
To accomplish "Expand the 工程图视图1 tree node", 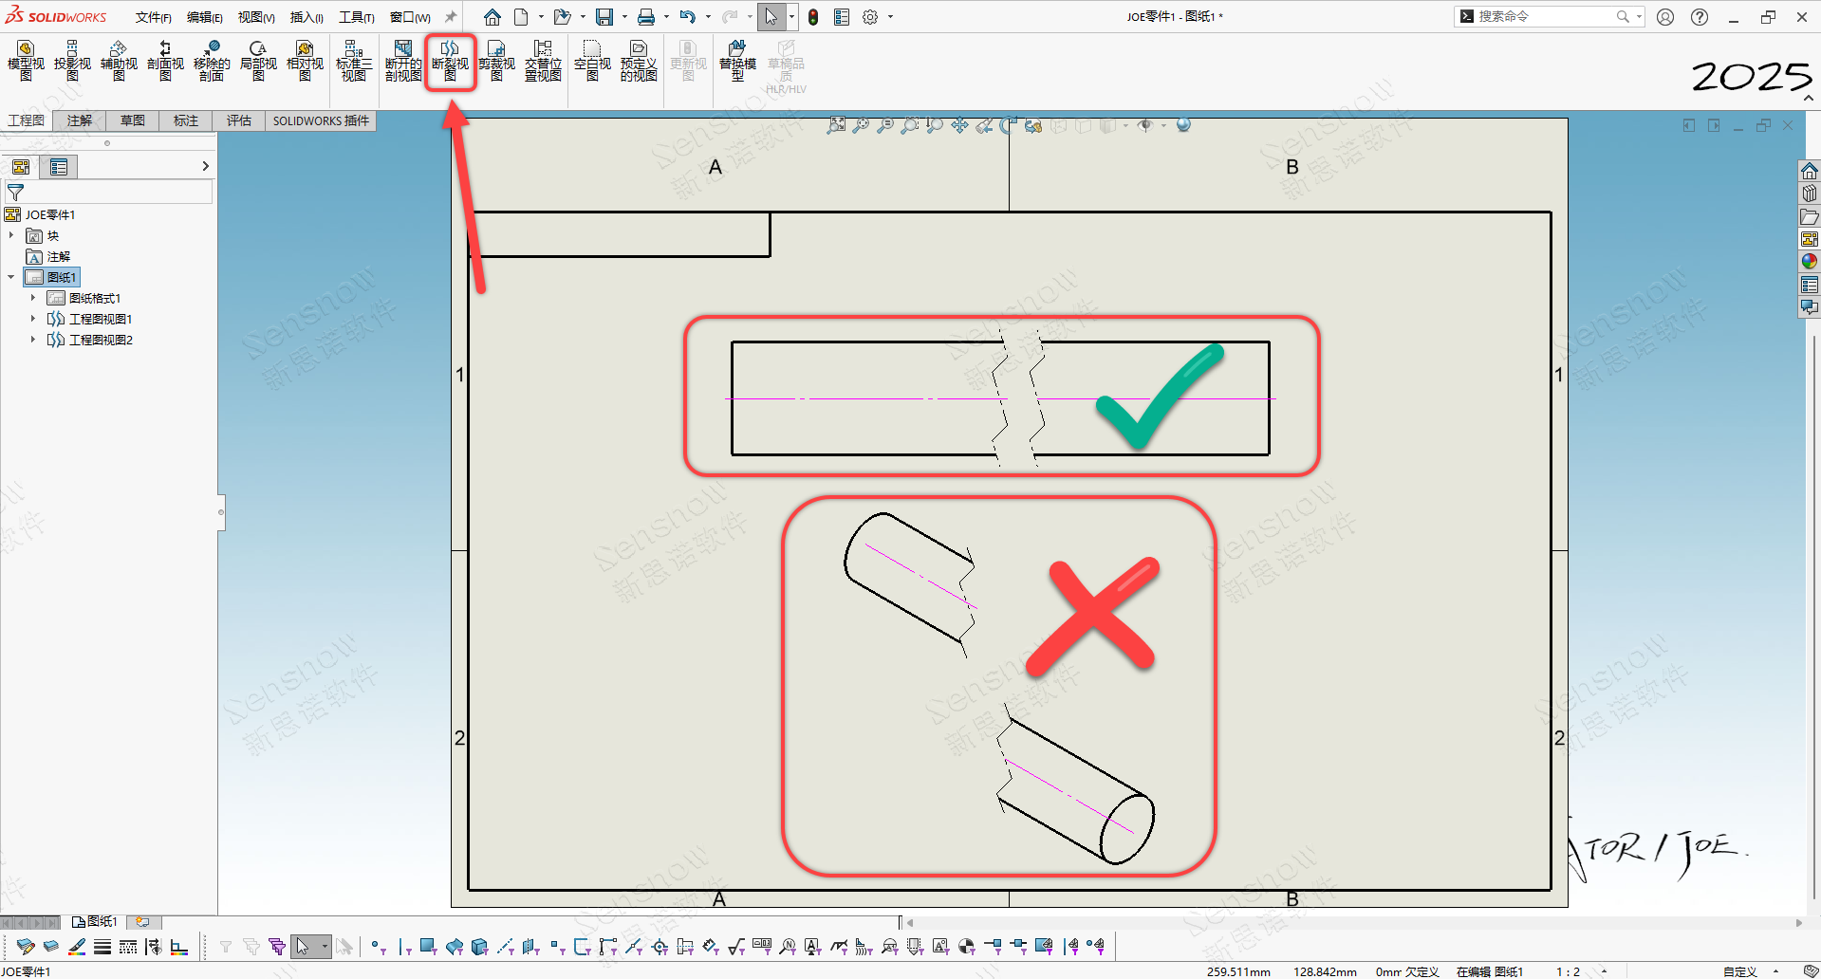I will (x=33, y=319).
